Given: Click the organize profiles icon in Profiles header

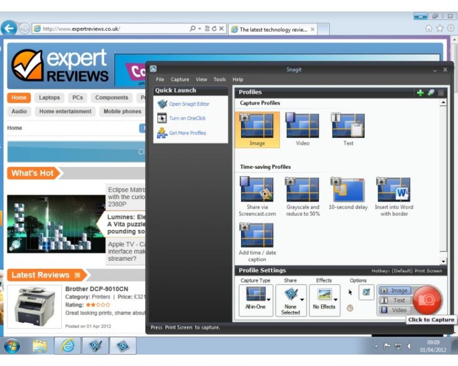Looking at the screenshot, I should tap(441, 93).
